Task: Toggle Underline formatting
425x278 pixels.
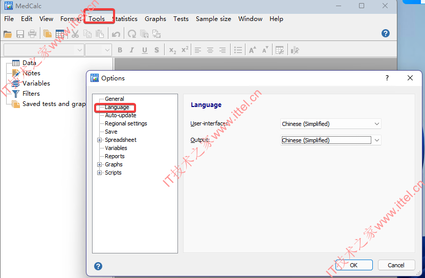Action: pos(145,50)
